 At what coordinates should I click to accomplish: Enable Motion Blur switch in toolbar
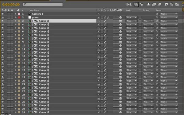point(159,5)
